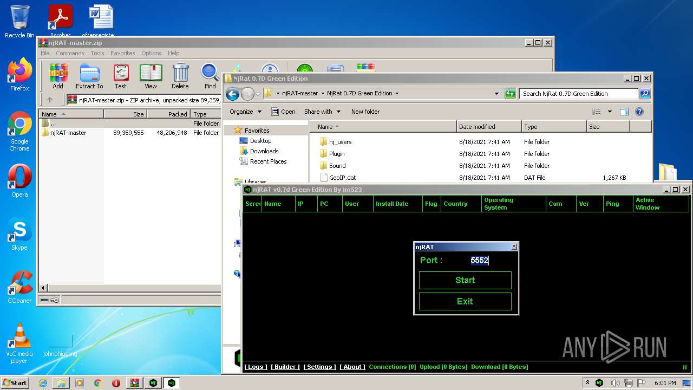Image resolution: width=693 pixels, height=390 pixels.
Task: Click Exit button in njRAT port dialog
Action: [465, 301]
